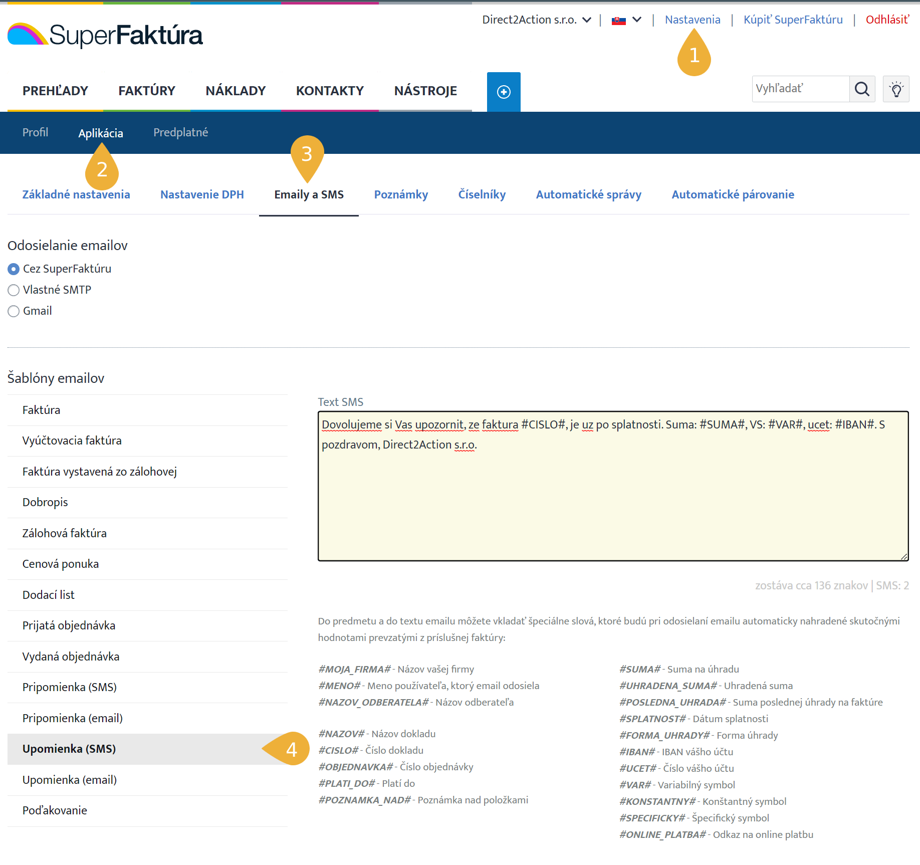Click inside the Text SMS textarea
The height and width of the screenshot is (865, 920).
[613, 486]
